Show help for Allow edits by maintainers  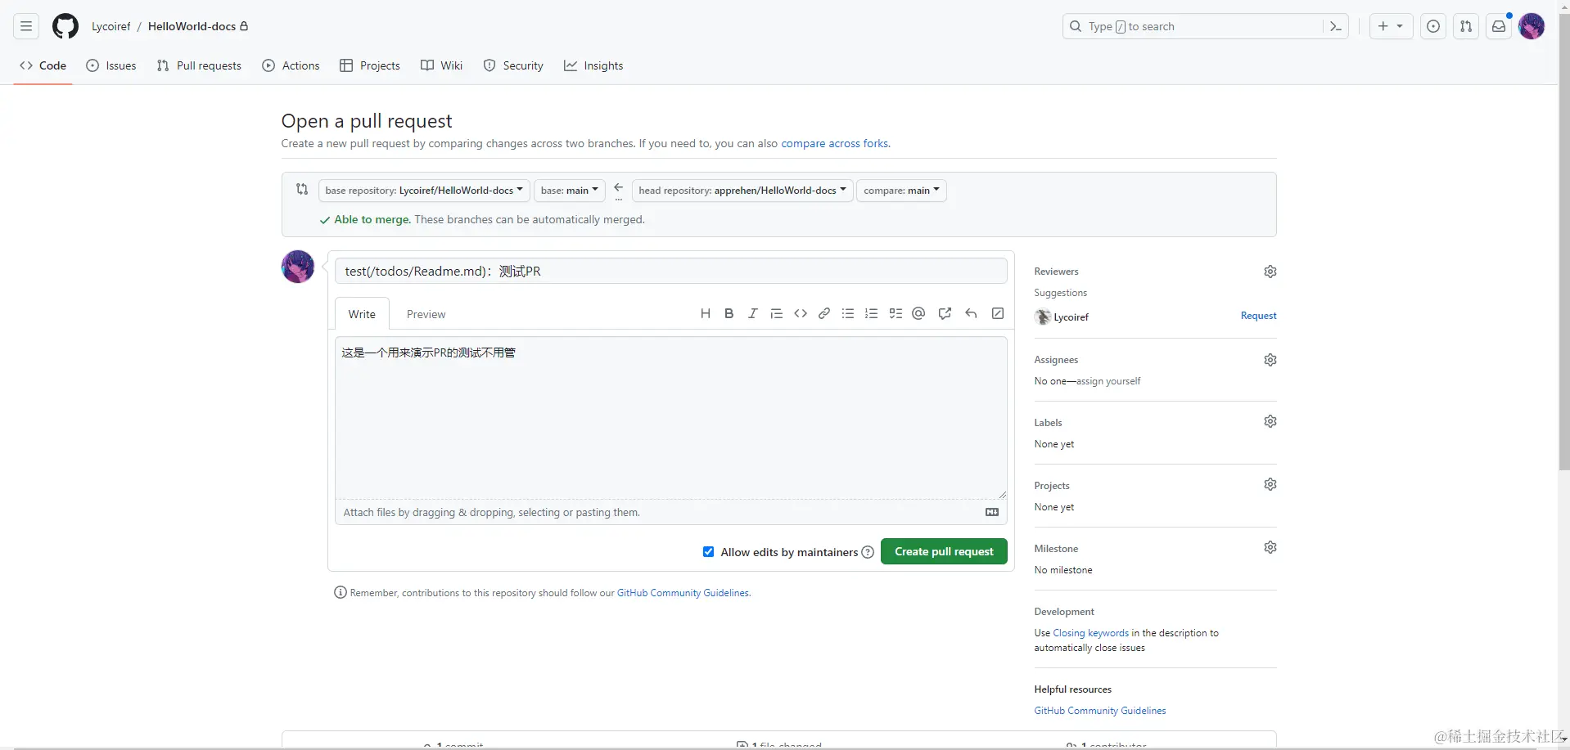coord(868,552)
